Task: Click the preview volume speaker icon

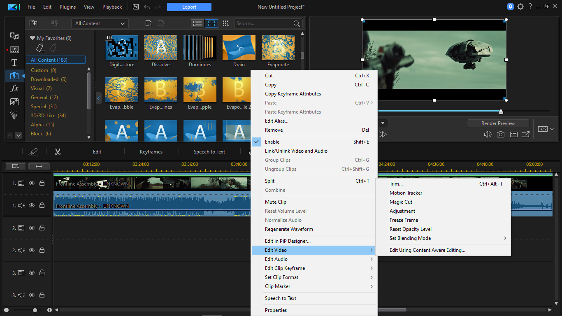Action: click(x=488, y=135)
